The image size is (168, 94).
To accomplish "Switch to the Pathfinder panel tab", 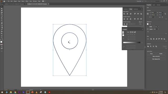I will (x=136, y=9).
